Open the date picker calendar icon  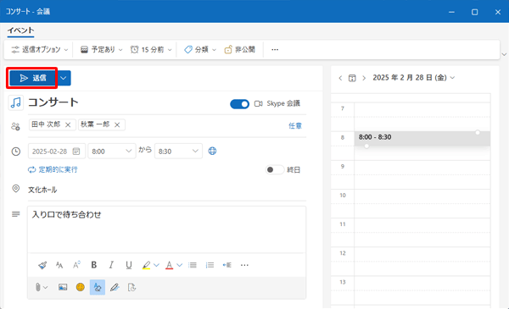click(76, 152)
